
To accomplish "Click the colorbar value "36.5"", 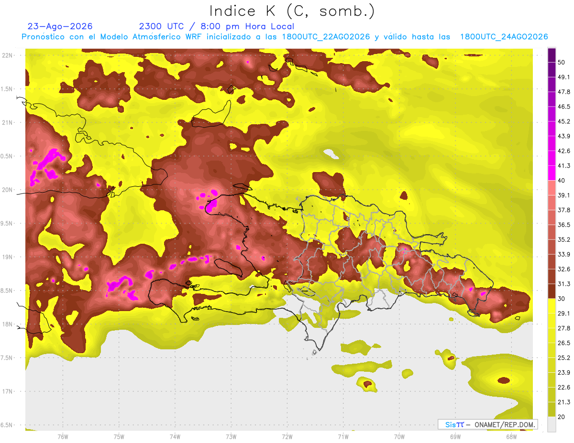I will [x=563, y=225].
